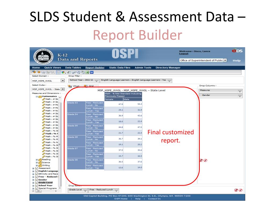Expand the Reading tree node
This screenshot has height=206, width=275.
(37, 160)
